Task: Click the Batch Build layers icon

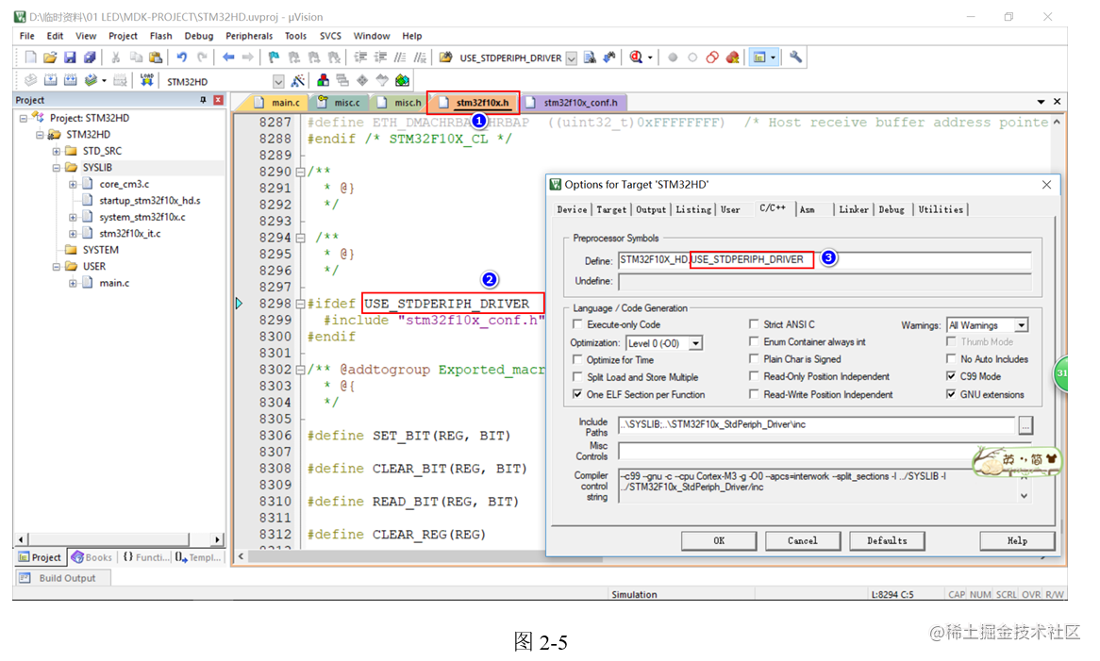Action: point(91,80)
